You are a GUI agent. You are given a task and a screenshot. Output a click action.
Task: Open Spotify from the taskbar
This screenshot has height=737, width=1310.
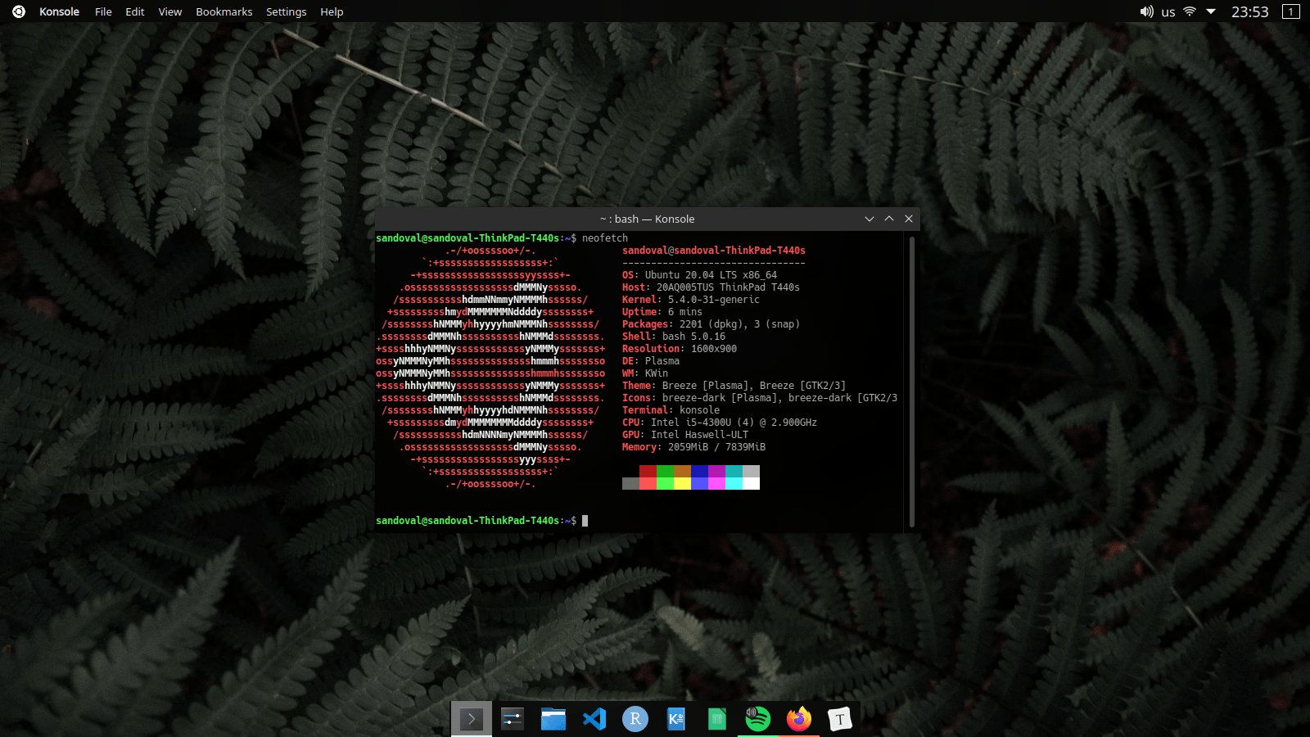point(758,719)
